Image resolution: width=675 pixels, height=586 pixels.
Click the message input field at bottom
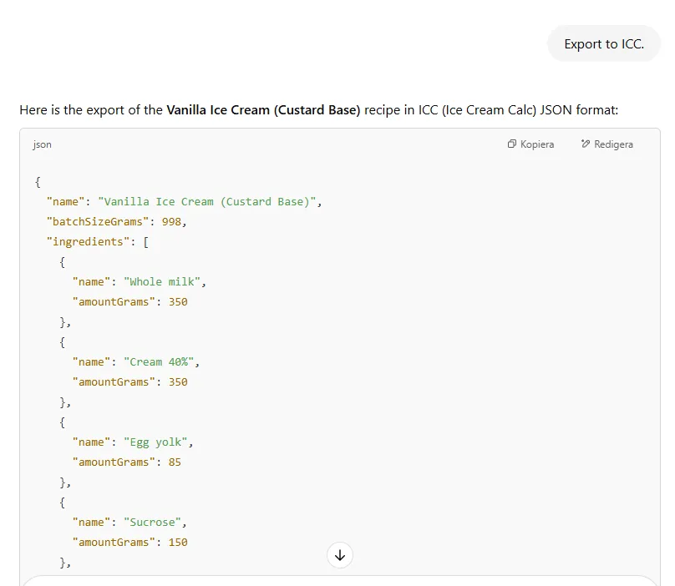tap(340, 581)
